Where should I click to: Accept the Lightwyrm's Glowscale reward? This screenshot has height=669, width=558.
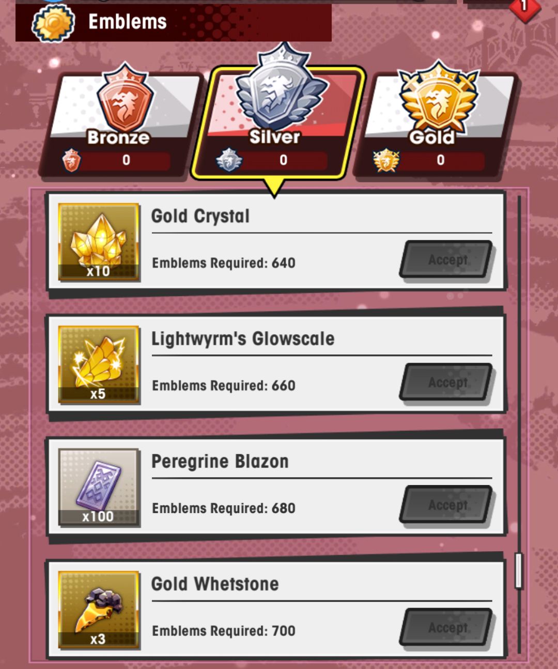pos(447,382)
